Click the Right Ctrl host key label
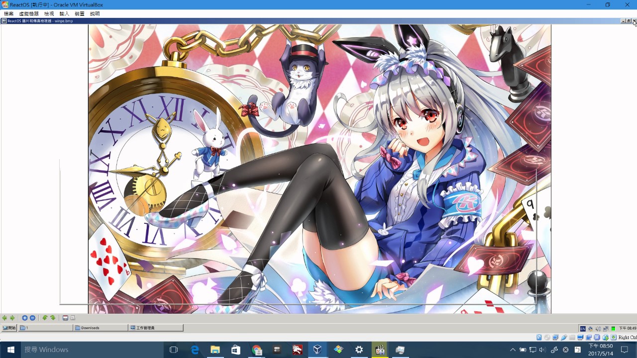Screen dimensions: 637x358 628,338
